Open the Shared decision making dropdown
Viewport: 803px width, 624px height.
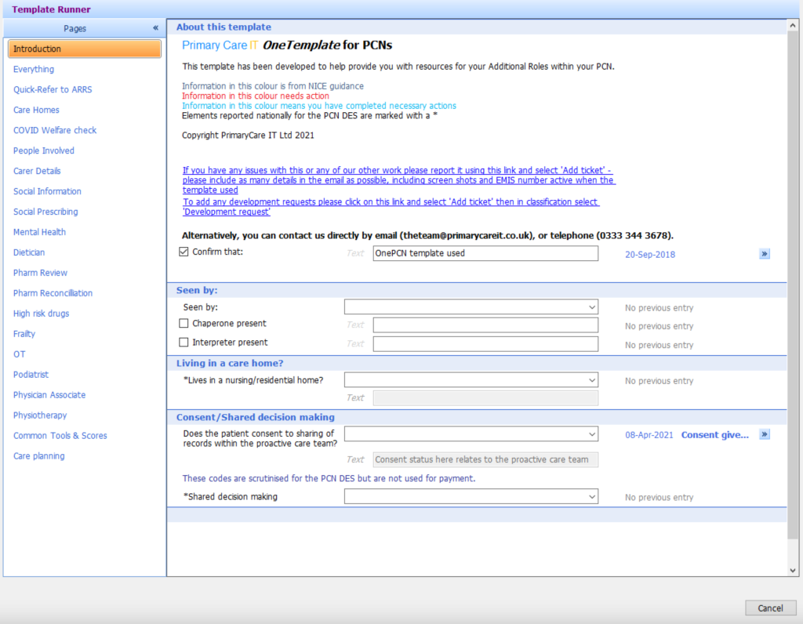pos(471,496)
